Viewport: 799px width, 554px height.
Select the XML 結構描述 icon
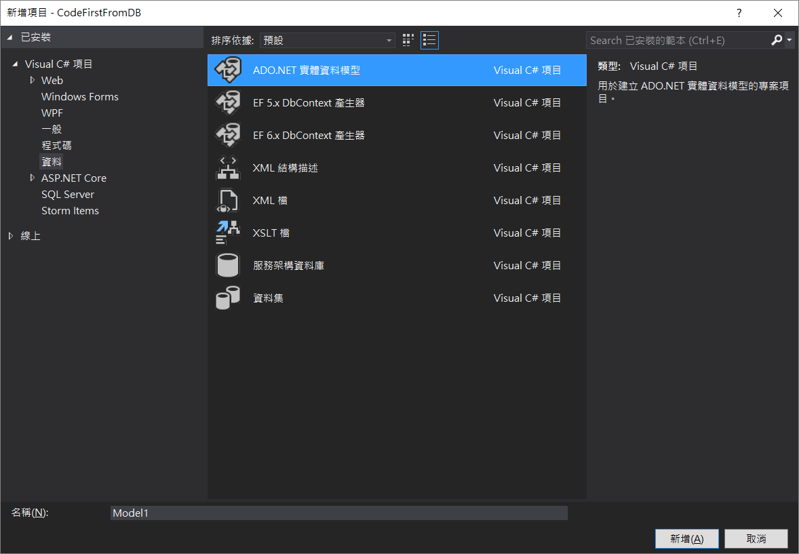[228, 167]
